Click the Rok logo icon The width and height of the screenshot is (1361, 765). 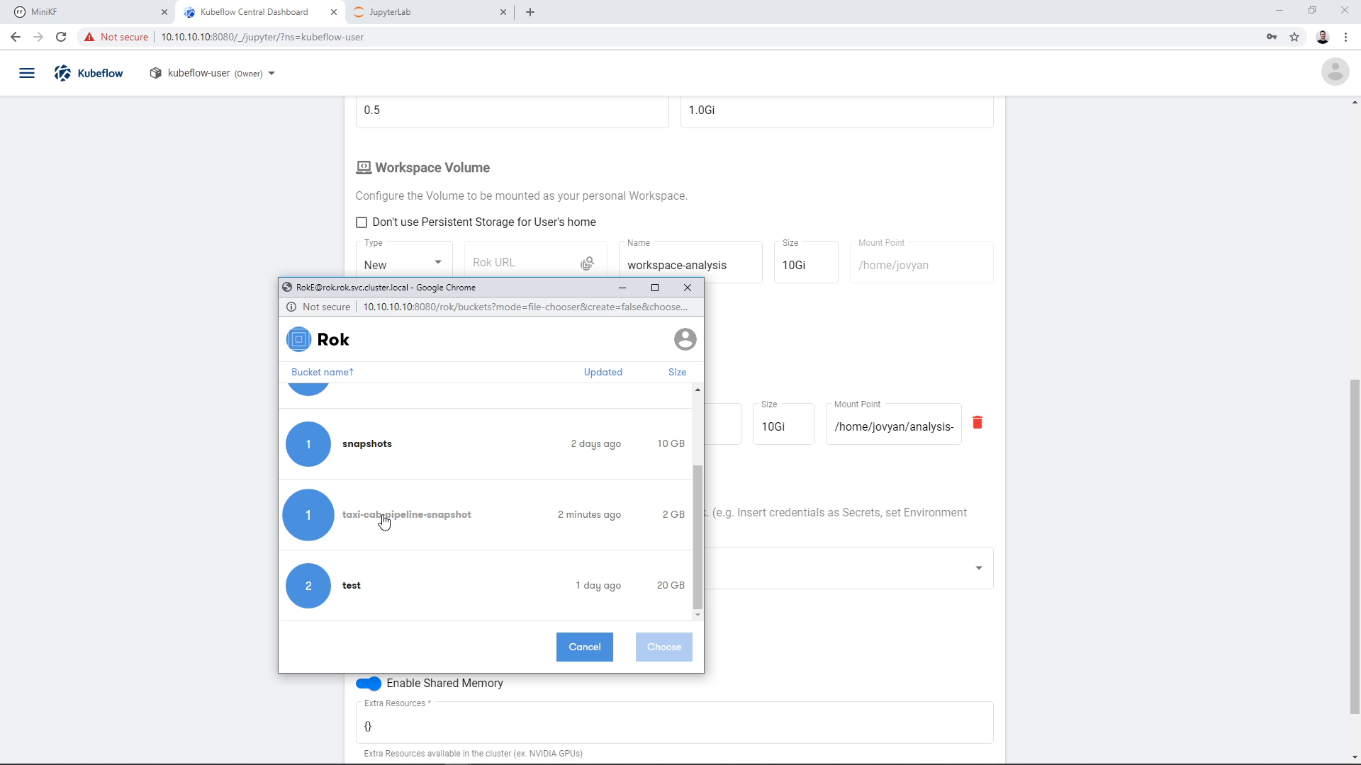(x=298, y=339)
